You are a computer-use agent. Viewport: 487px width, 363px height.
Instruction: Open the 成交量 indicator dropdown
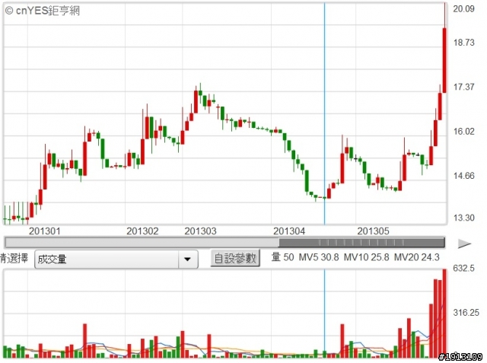(116, 259)
